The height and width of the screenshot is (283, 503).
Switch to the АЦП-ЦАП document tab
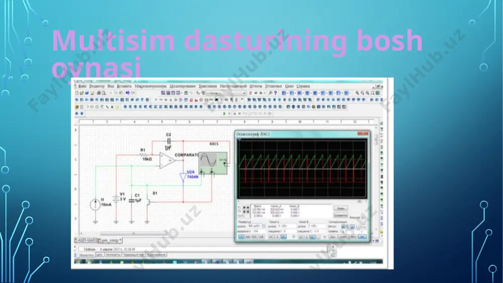[86, 240]
